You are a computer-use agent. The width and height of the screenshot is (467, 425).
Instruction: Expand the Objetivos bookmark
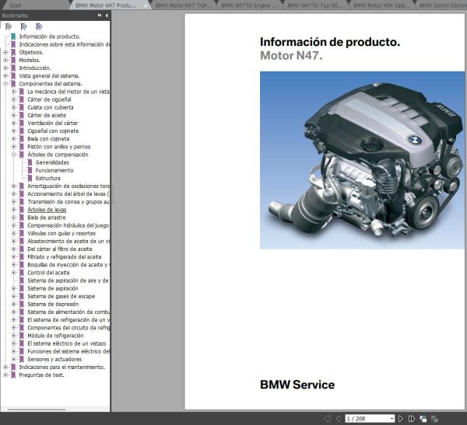(x=5, y=52)
